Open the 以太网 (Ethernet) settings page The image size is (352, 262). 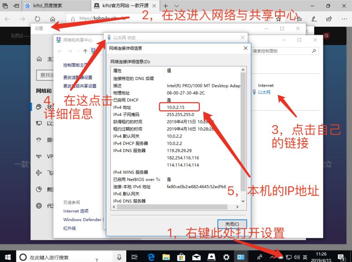tap(38, 124)
